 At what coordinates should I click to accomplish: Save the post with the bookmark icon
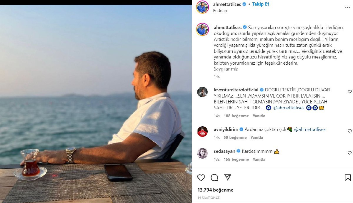[348, 177]
